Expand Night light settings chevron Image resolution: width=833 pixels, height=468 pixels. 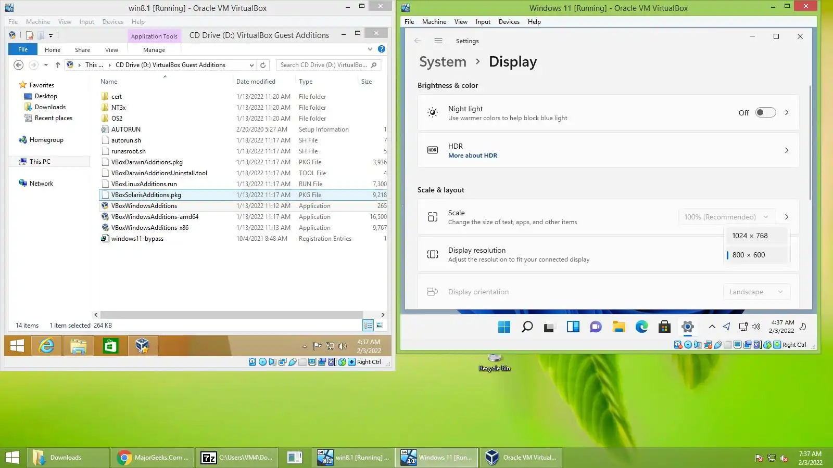point(787,112)
